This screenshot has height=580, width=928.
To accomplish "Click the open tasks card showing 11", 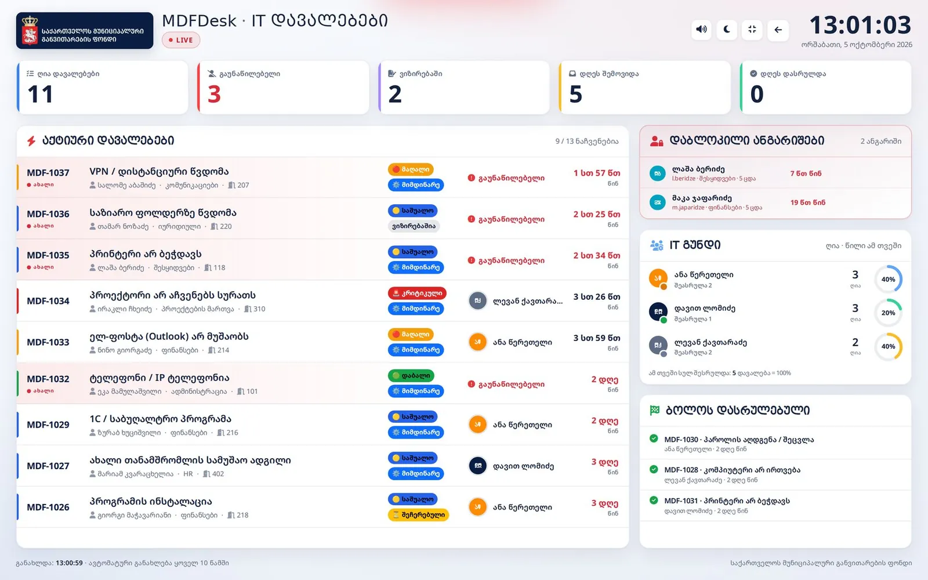I will 103,88.
